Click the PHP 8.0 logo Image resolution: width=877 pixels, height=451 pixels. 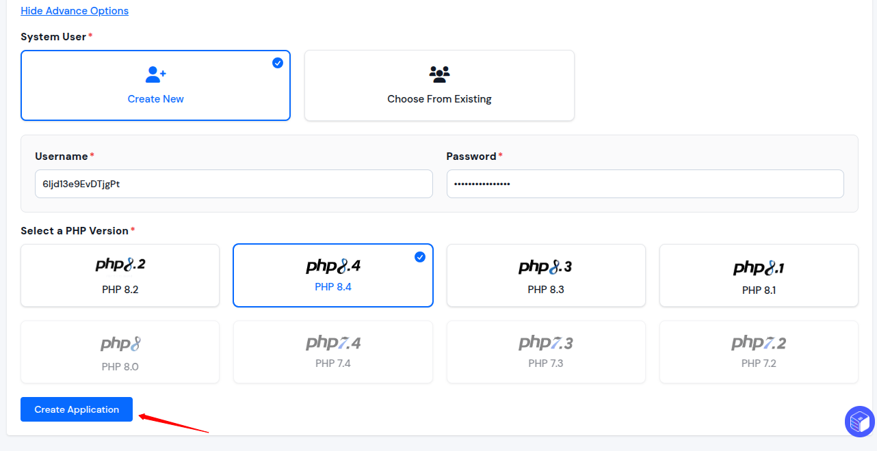pyautogui.click(x=120, y=343)
